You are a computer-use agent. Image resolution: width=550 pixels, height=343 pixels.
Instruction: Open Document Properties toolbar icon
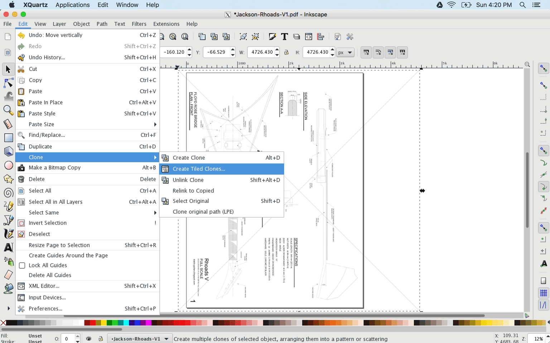pyautogui.click(x=338, y=36)
